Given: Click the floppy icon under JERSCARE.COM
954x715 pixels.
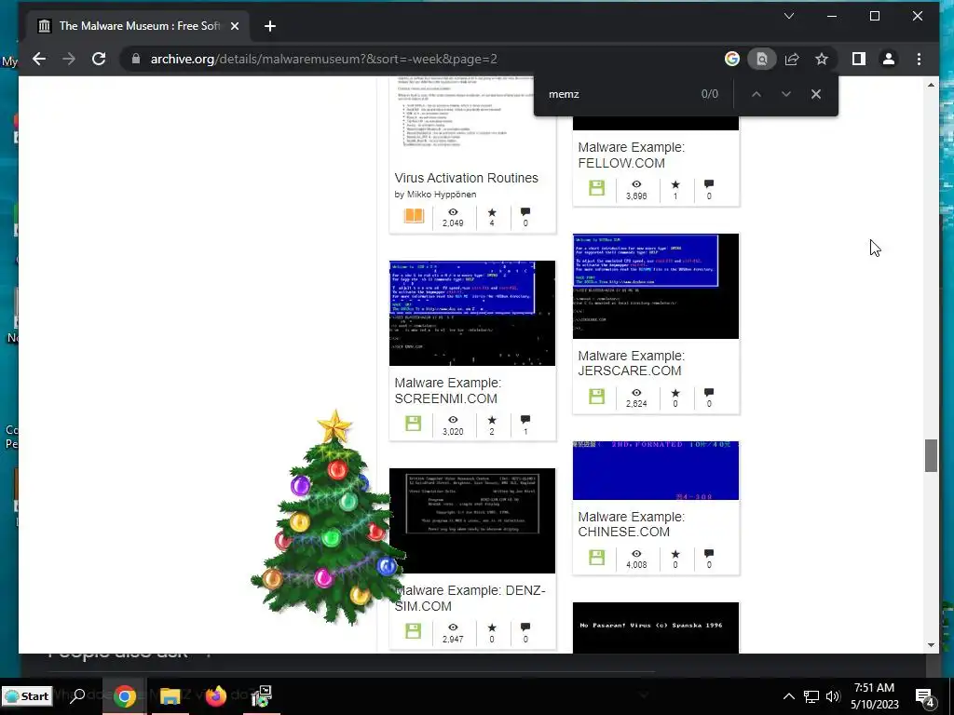Looking at the screenshot, I should 597,397.
